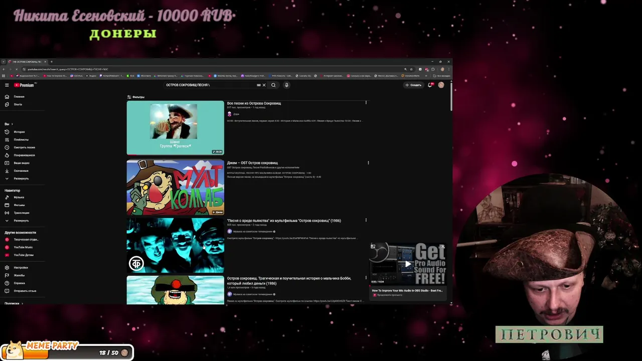
Task: Open Фильмы in Навигатор section
Action: (19, 205)
